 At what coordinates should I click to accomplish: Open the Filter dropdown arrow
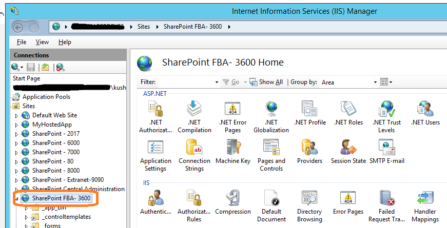tap(217, 82)
